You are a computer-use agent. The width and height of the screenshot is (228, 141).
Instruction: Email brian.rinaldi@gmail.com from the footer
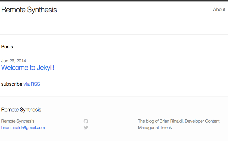point(23,128)
